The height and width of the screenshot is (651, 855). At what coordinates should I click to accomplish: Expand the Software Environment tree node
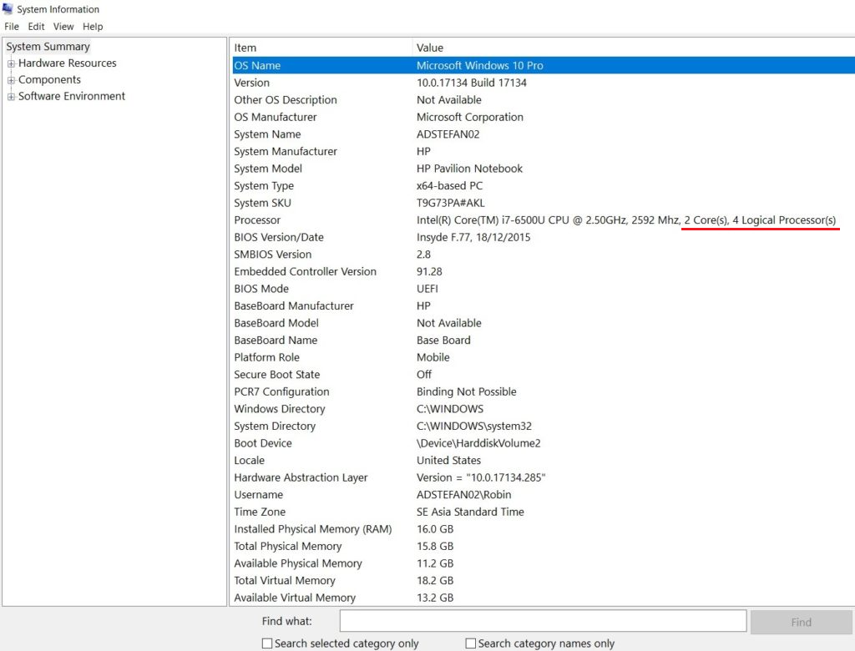9,96
